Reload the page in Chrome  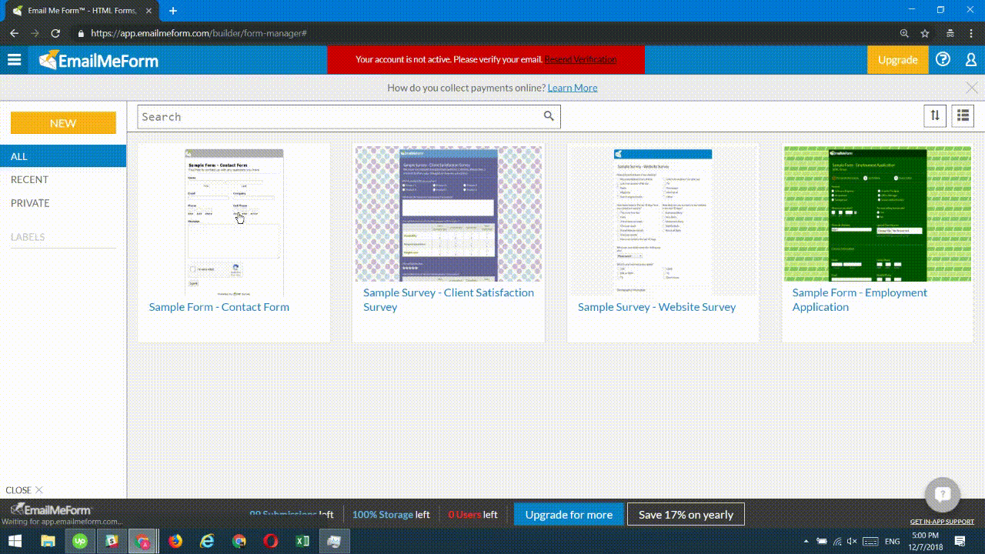tap(55, 33)
